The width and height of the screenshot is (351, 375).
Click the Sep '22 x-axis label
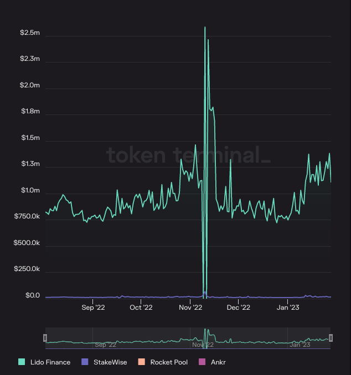(x=93, y=308)
